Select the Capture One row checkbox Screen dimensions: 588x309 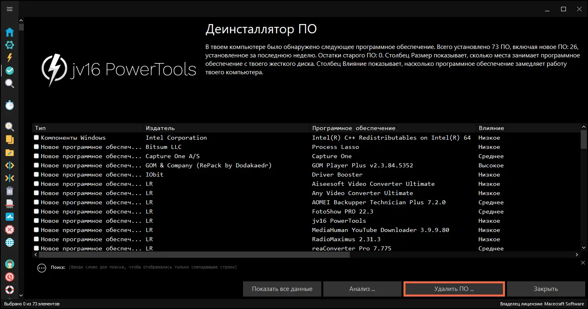point(36,156)
